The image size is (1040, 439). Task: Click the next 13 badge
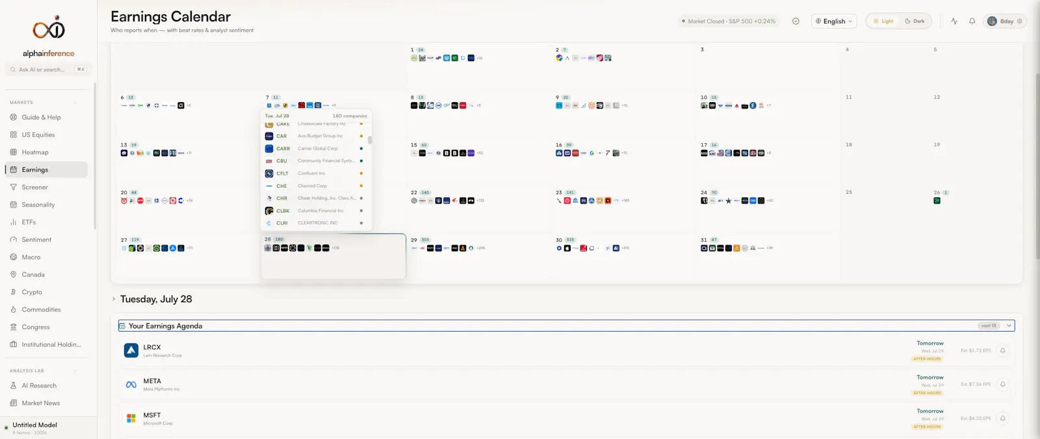(x=989, y=326)
